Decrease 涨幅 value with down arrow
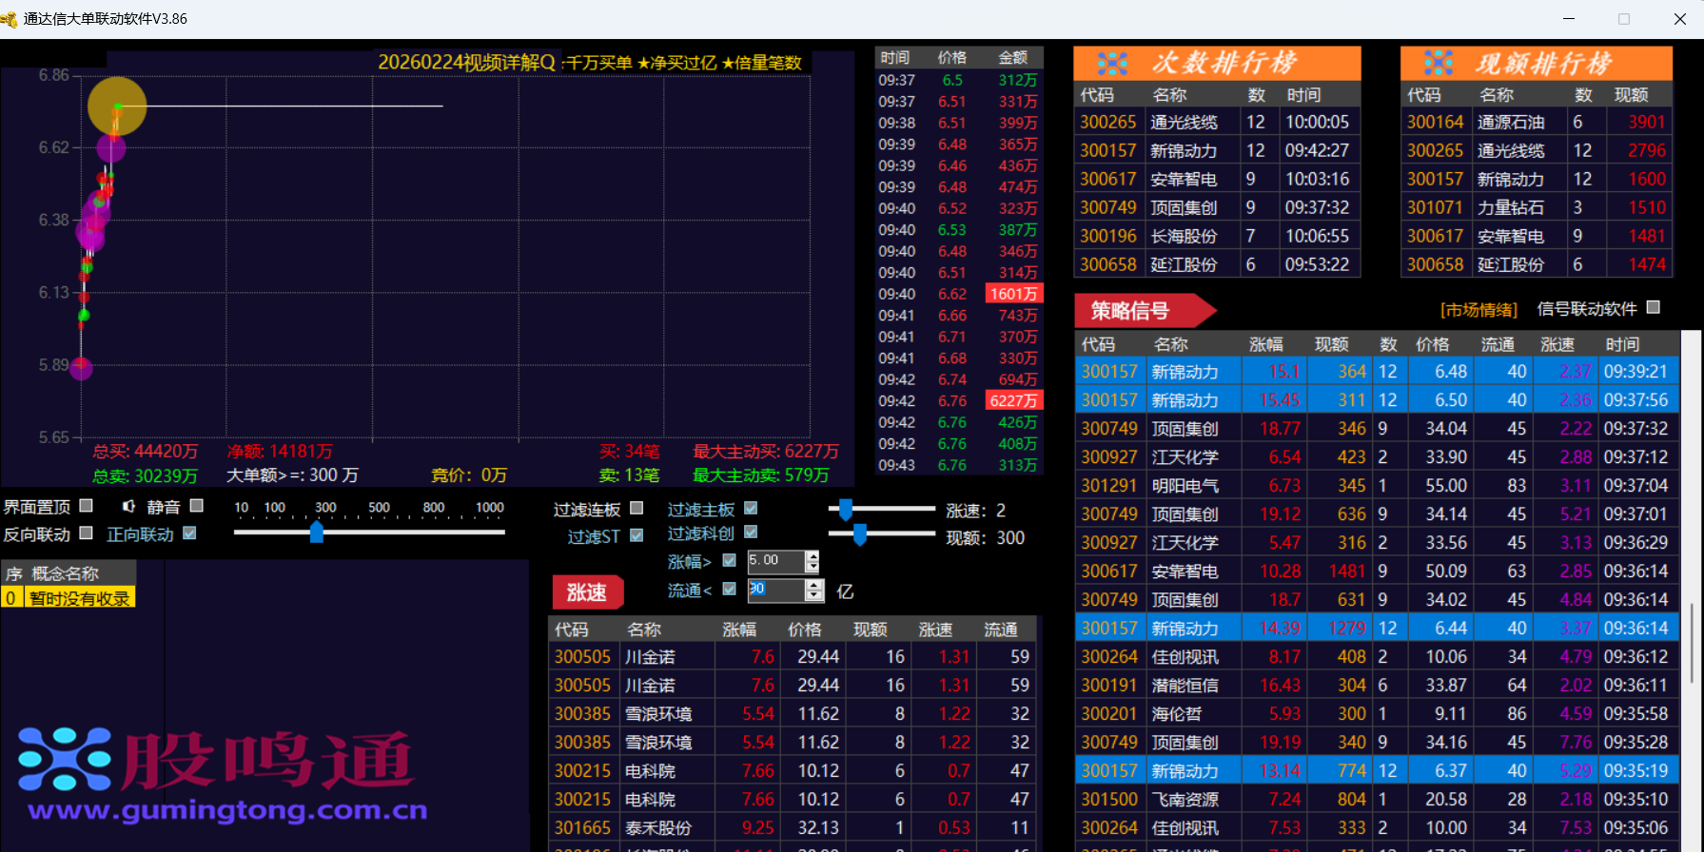1704x852 pixels. tap(812, 568)
